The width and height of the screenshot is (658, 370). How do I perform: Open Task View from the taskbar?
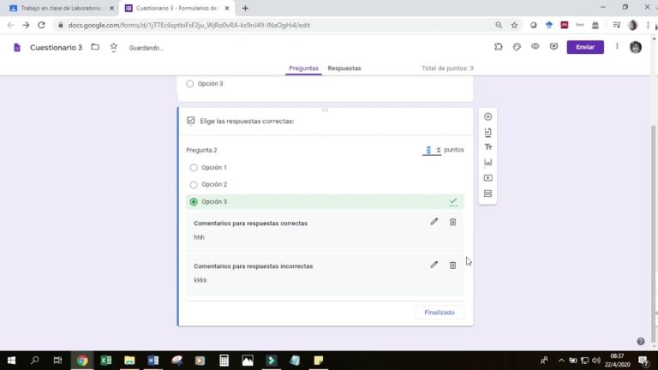(x=57, y=361)
